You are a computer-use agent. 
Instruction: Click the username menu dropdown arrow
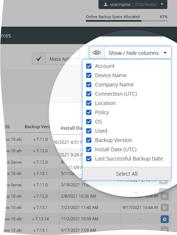tap(162, 4)
